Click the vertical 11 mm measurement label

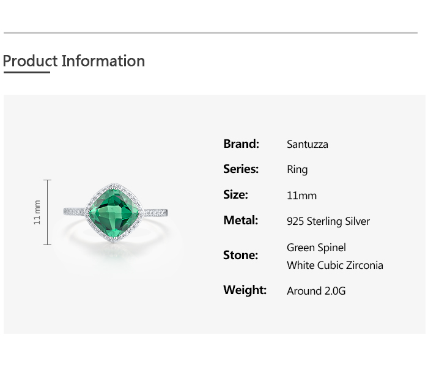coord(37,212)
